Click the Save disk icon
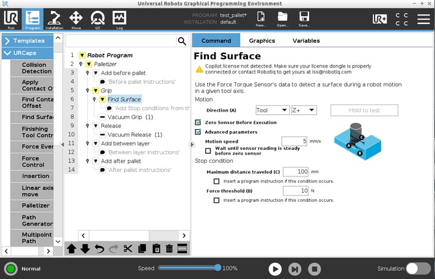 304,19
